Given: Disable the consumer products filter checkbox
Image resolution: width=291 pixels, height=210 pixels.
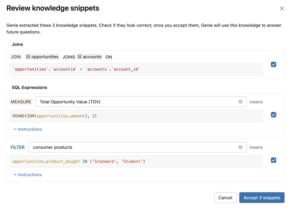Looking at the screenshot, I should (x=274, y=160).
